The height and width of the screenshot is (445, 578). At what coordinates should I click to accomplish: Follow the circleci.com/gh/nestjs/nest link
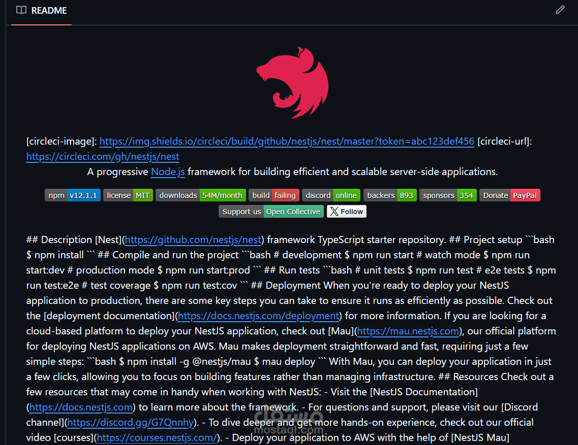(103, 157)
